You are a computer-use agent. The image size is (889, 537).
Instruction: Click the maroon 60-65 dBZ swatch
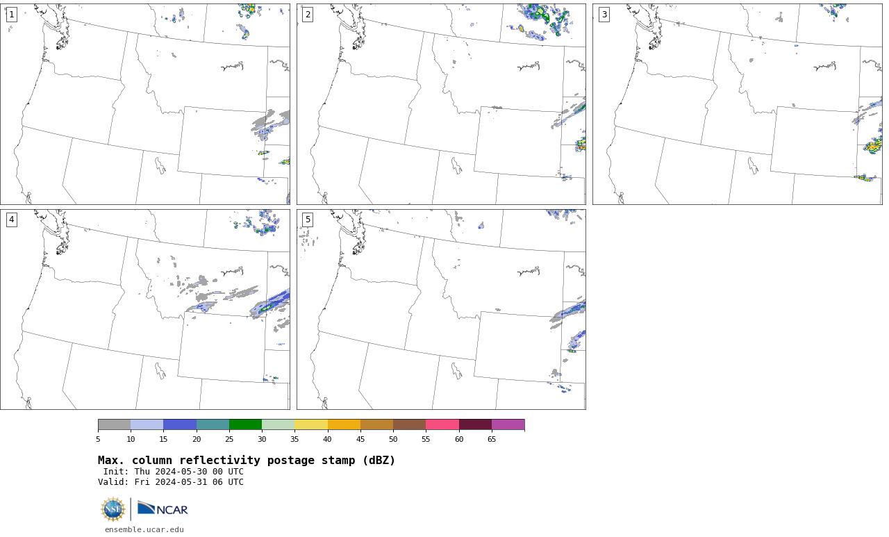(x=475, y=424)
